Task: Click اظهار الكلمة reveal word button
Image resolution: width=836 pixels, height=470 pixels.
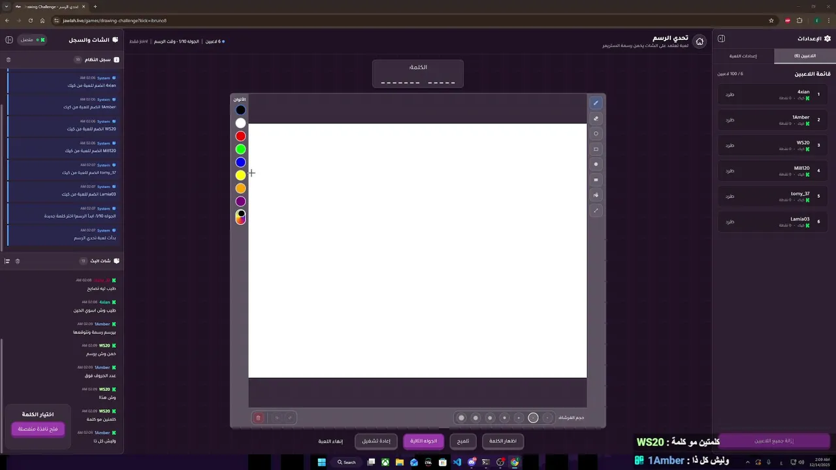Action: pyautogui.click(x=503, y=441)
